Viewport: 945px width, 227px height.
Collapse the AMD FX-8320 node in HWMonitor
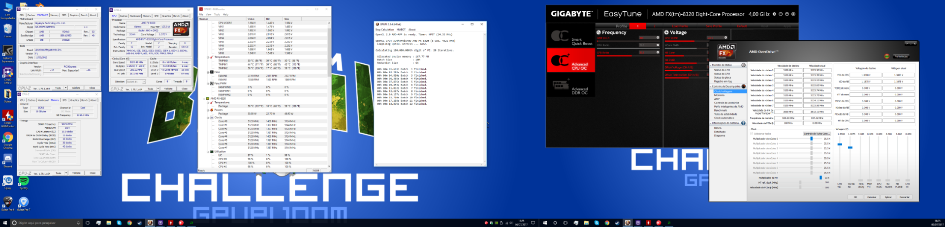pyautogui.click(x=204, y=99)
